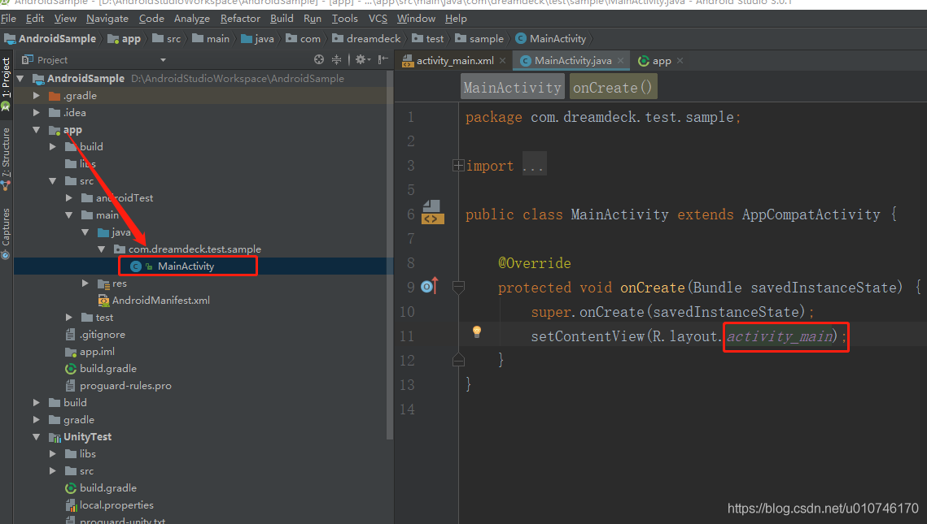This screenshot has width=927, height=524.
Task: Expand the app build folder
Action: (53, 146)
